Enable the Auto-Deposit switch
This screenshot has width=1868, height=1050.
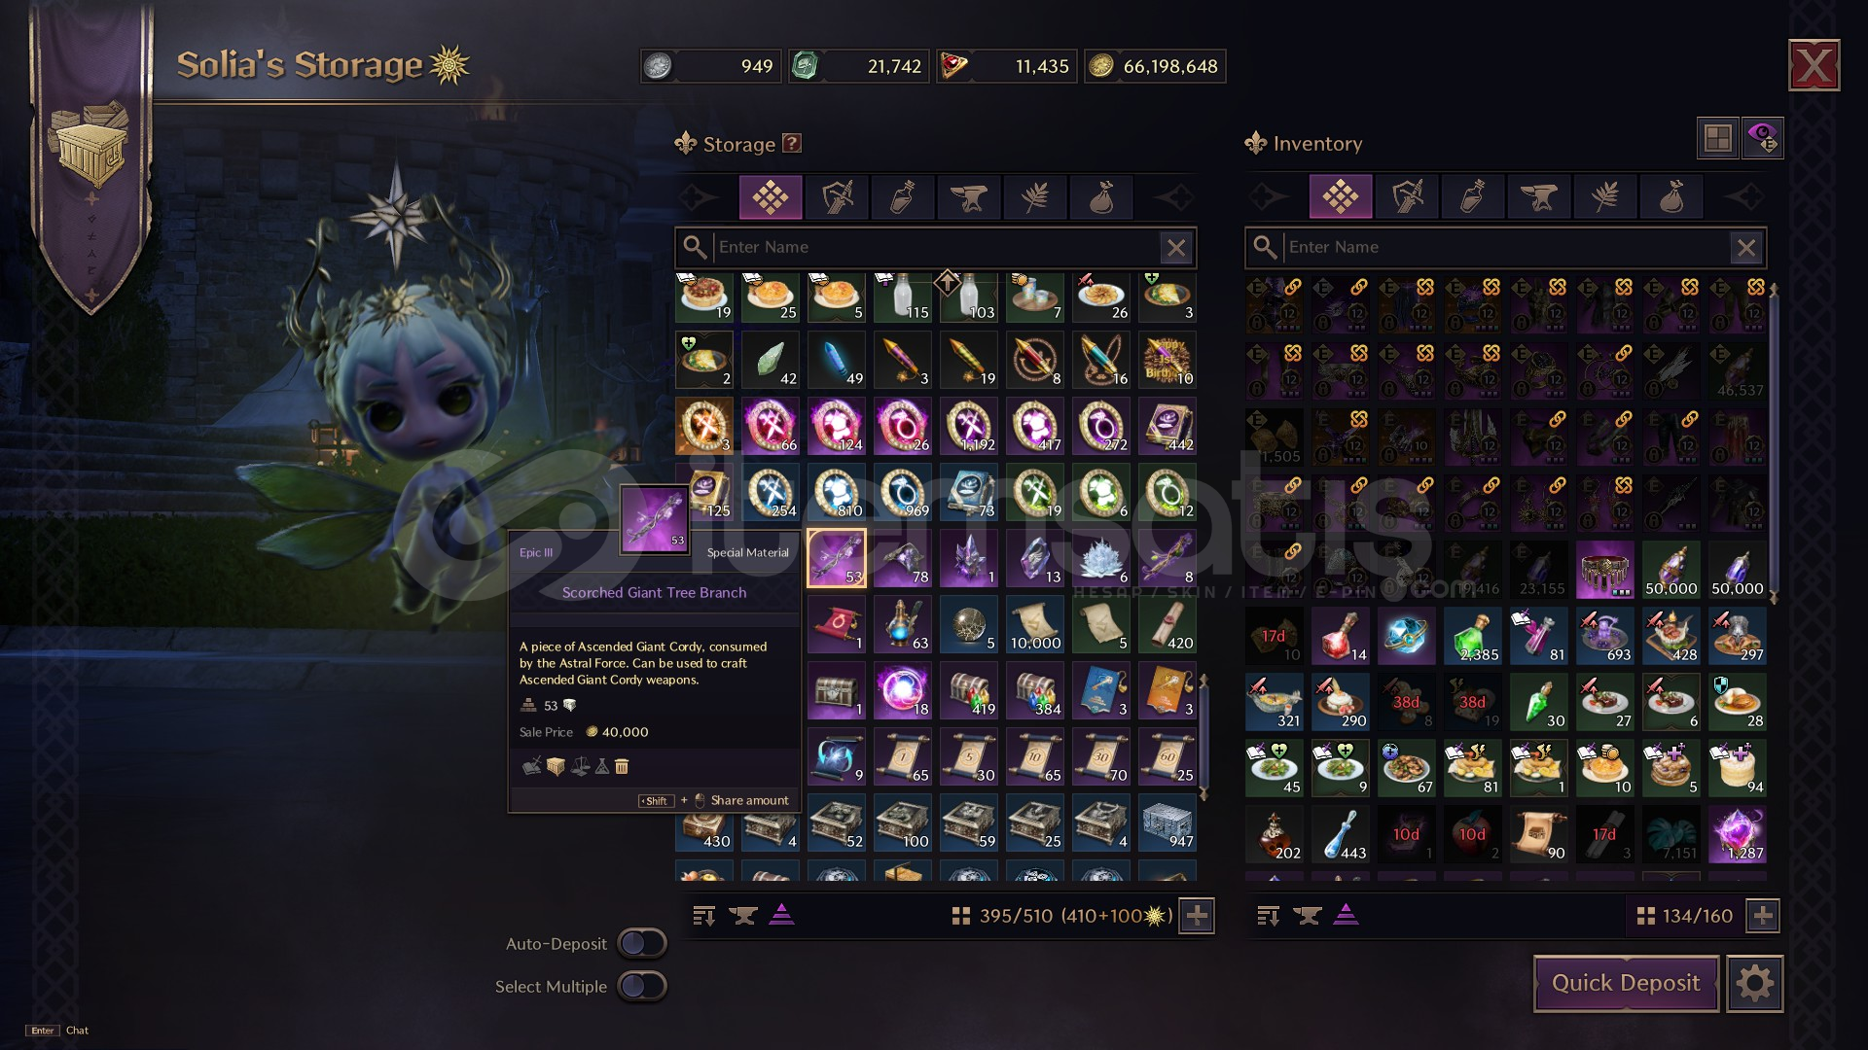[642, 943]
